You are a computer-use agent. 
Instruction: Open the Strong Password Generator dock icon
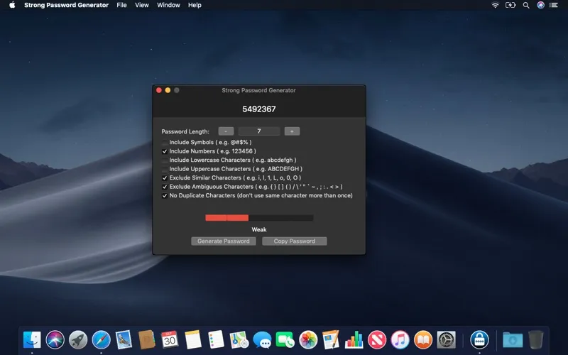click(479, 339)
